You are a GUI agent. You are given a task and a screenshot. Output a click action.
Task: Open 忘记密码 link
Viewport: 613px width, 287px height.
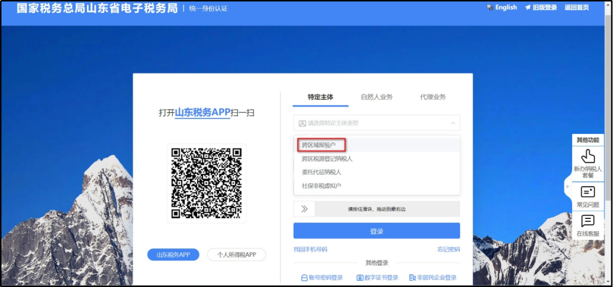click(449, 249)
